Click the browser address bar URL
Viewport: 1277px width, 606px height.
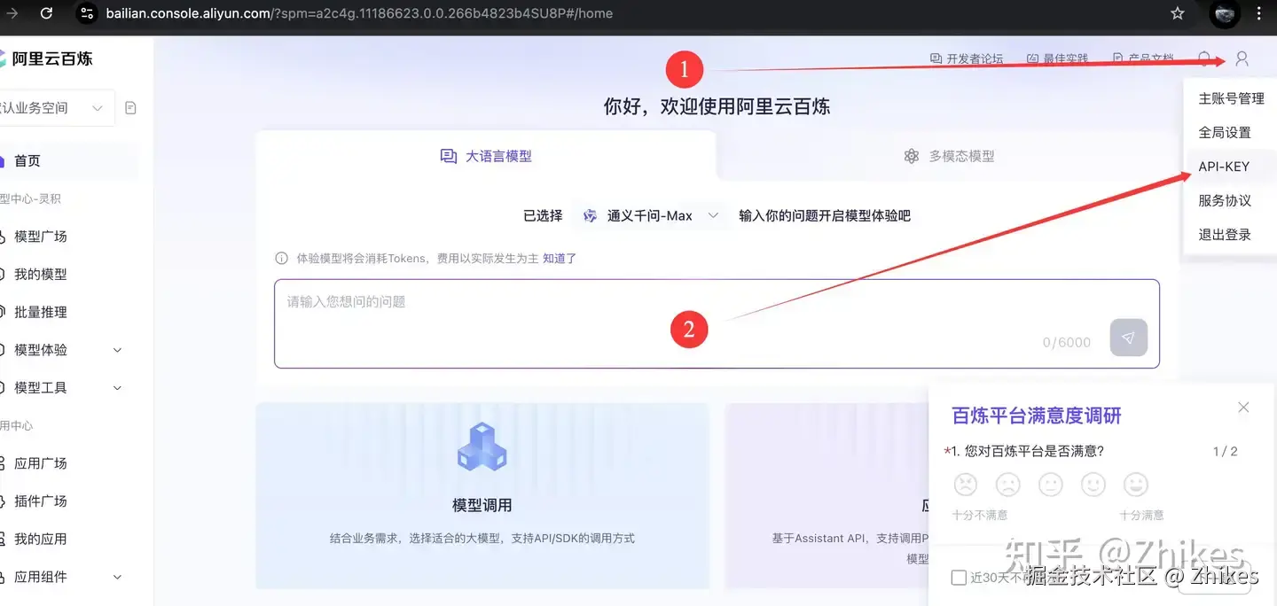point(359,13)
